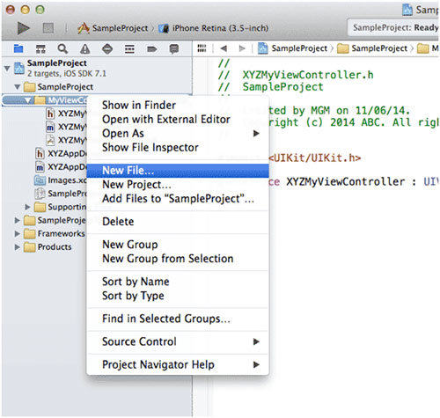Click the Run (play) button
440x418 pixels.
(23, 28)
